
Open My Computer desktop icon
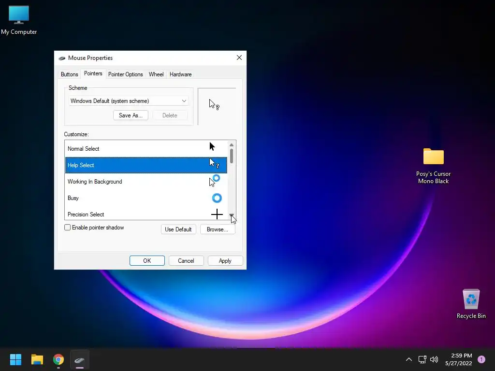pos(19,20)
